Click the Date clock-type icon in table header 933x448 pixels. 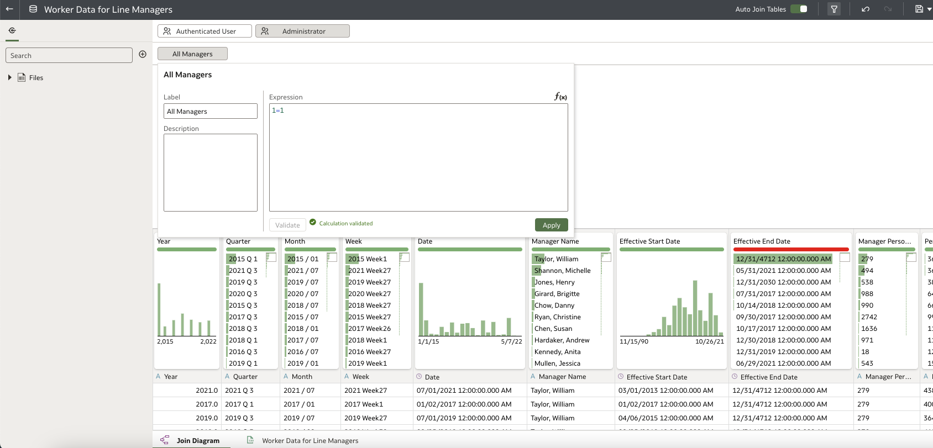(x=419, y=376)
